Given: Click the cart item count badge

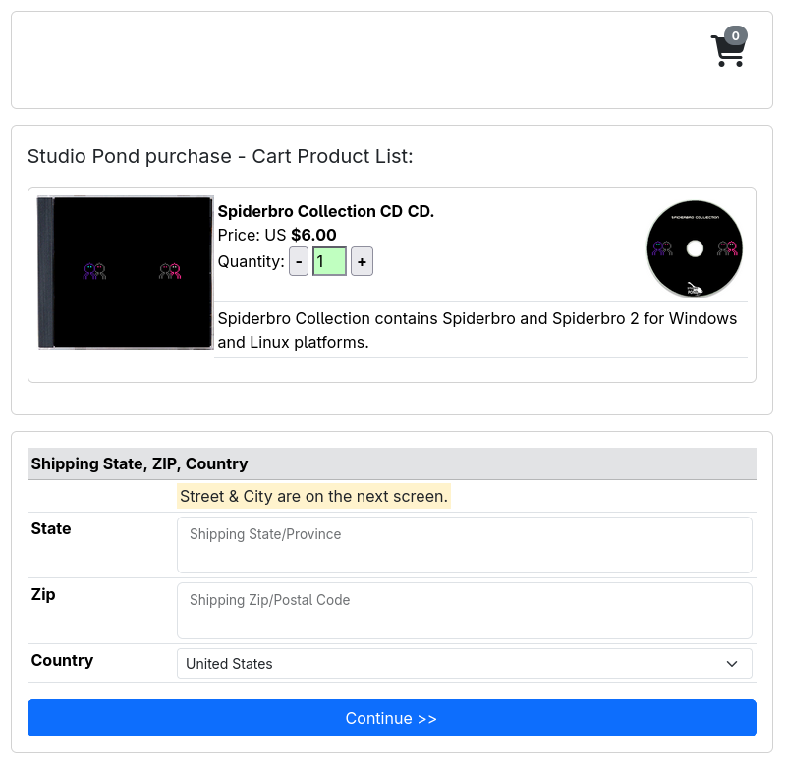Looking at the screenshot, I should [x=735, y=36].
